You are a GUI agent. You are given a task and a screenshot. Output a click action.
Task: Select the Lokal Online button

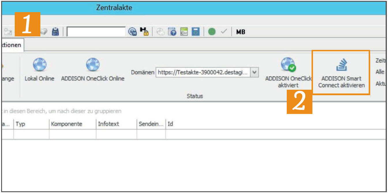point(40,69)
